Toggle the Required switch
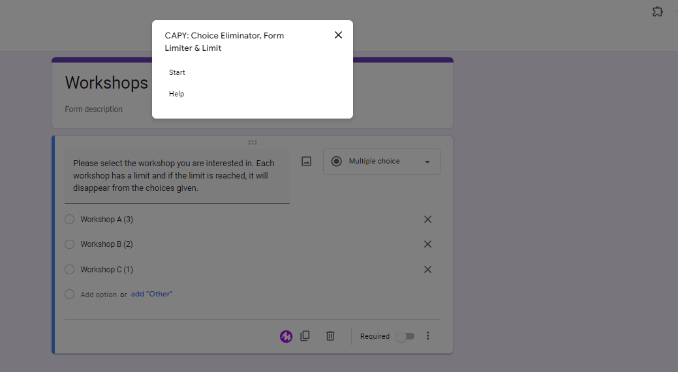The image size is (678, 372). click(406, 336)
